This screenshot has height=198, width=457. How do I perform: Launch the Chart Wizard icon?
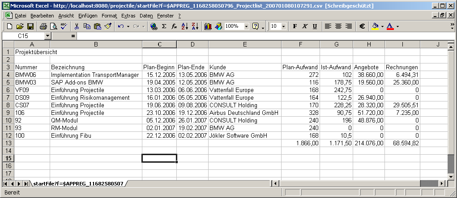coord(208,26)
